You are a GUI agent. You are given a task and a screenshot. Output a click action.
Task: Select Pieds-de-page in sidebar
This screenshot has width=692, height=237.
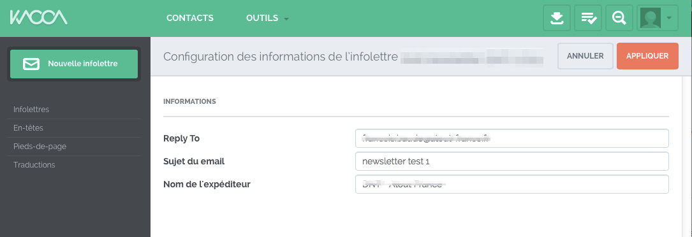click(40, 147)
